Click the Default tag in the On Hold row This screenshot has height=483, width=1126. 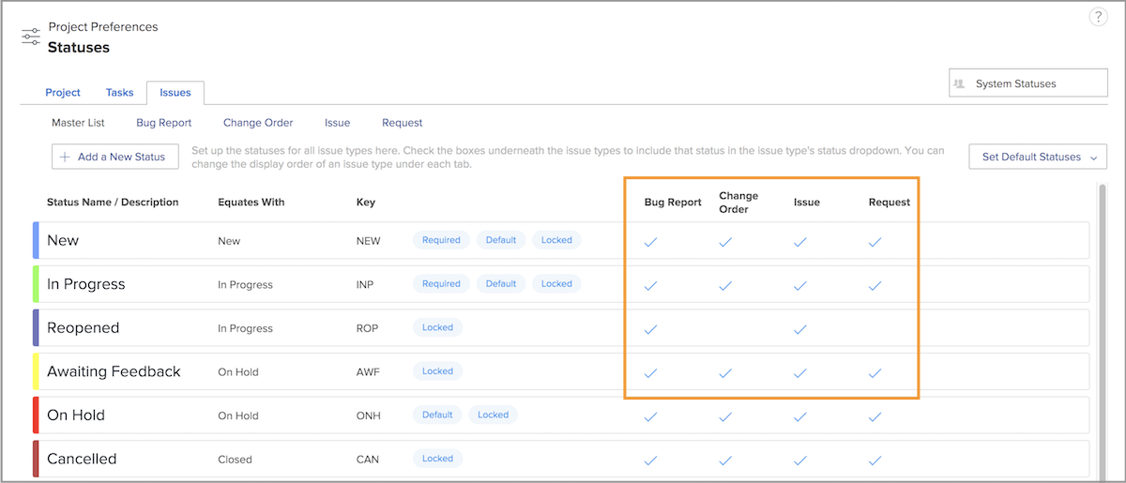(437, 415)
